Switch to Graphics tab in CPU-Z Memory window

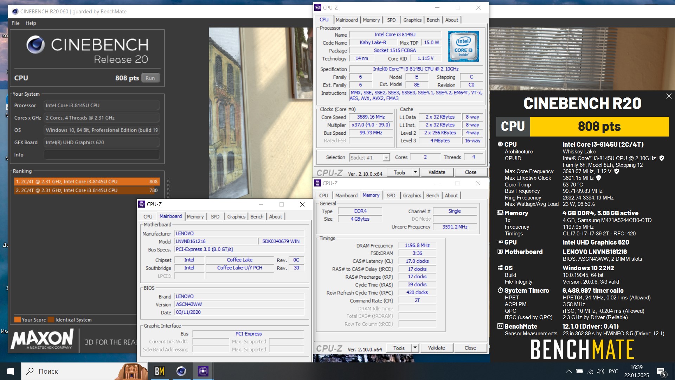[412, 196]
